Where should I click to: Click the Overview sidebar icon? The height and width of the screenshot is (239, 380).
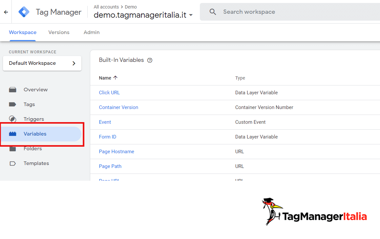(12, 90)
